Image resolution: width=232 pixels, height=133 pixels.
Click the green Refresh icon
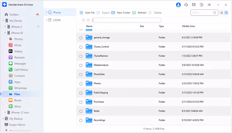pos(134,13)
